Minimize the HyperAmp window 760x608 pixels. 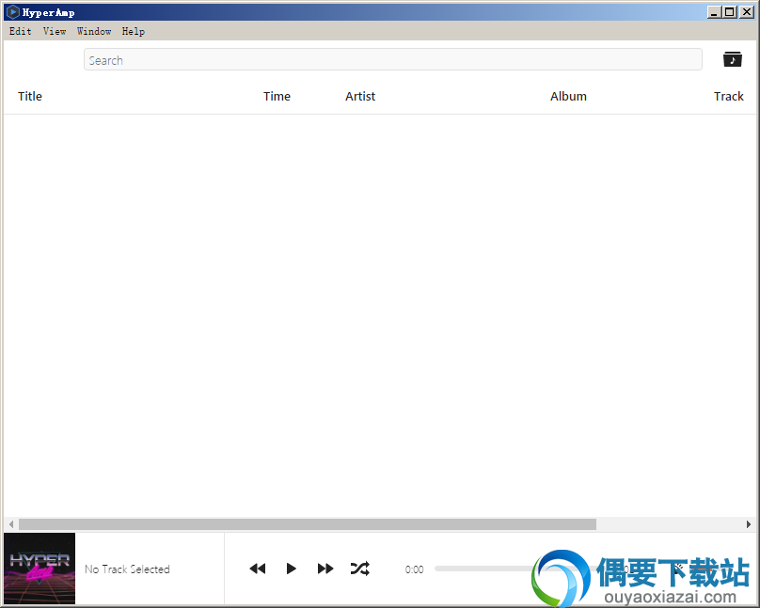(x=713, y=12)
